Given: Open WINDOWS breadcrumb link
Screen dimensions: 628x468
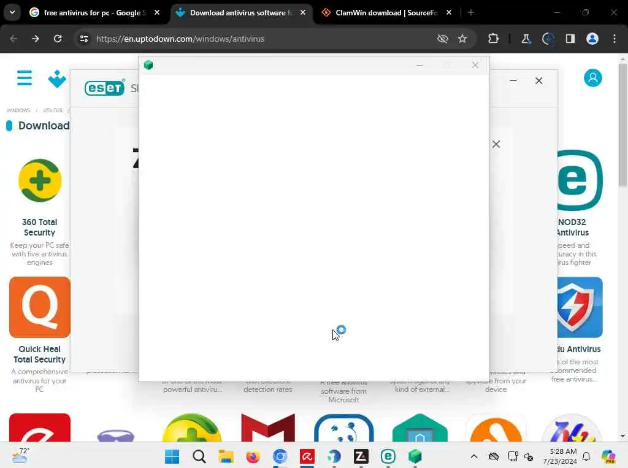Looking at the screenshot, I should (x=18, y=110).
